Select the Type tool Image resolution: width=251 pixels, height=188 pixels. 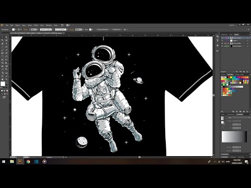[x=6, y=44]
